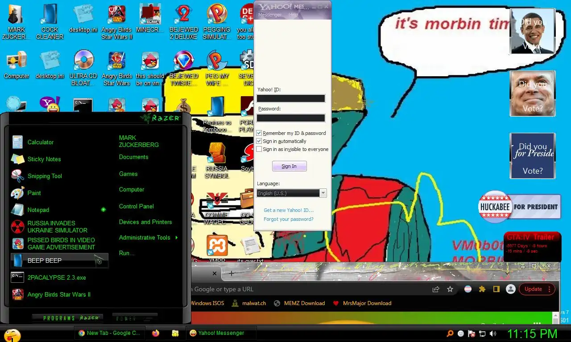Screen dimensions: 571x342
Task: Open Games in the Start menu
Action: pos(128,174)
